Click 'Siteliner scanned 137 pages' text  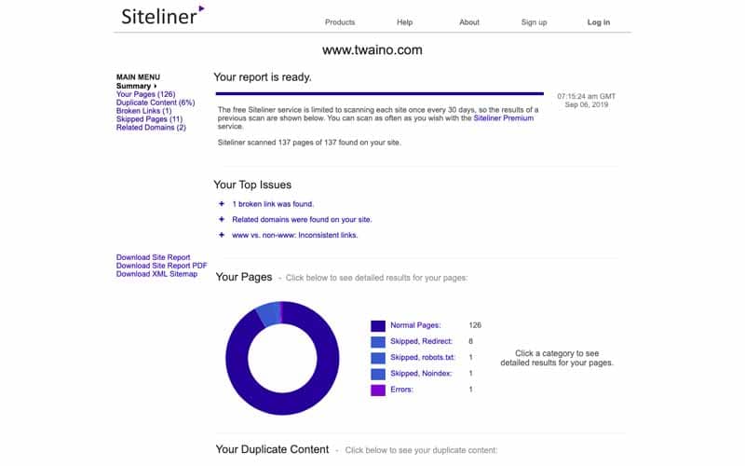[x=309, y=143]
